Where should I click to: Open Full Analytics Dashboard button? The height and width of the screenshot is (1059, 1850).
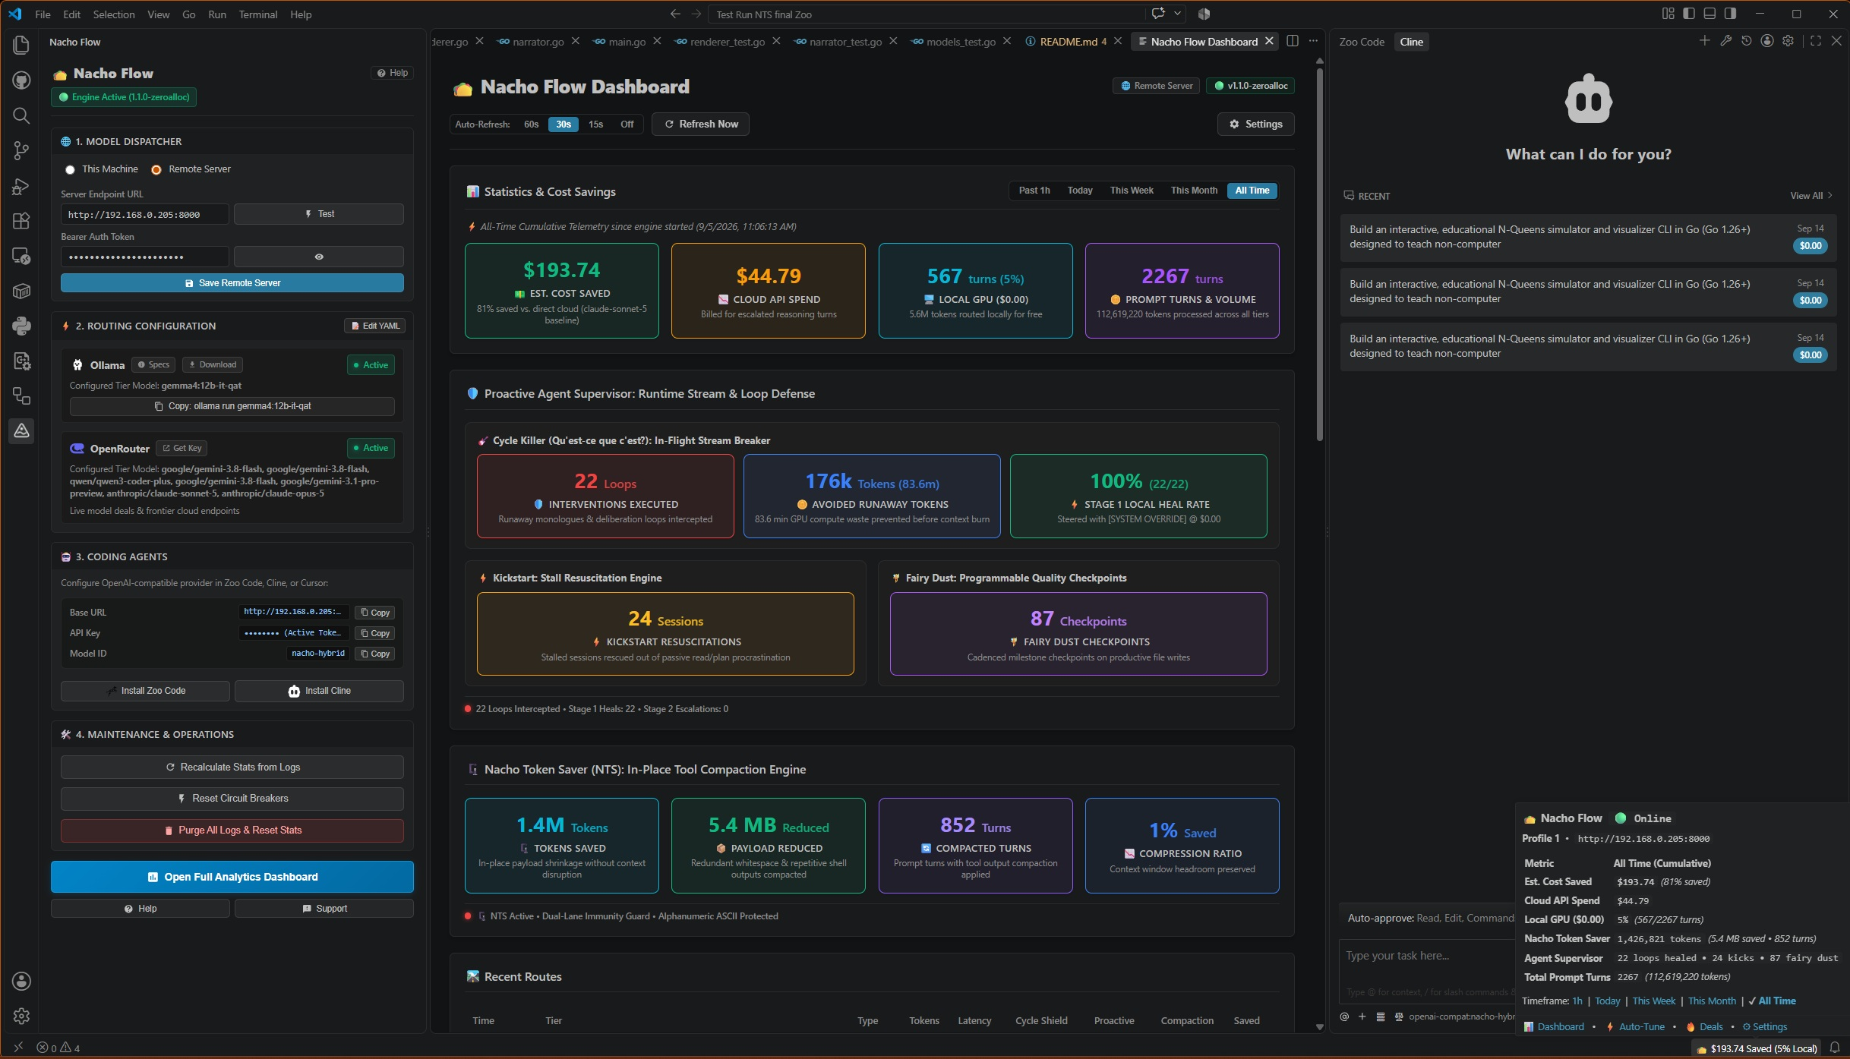232,877
